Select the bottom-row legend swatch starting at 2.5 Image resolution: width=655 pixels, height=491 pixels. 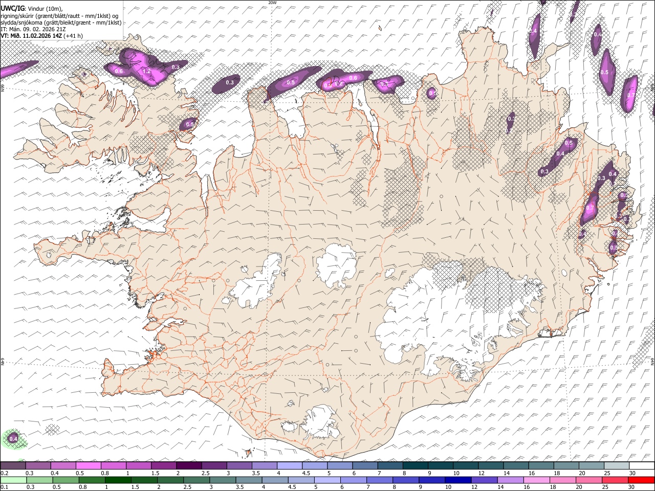click(x=196, y=480)
